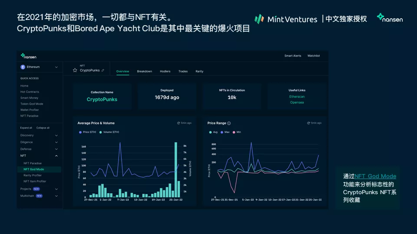
Task: Expand the Diligence section
Action: tap(40, 142)
